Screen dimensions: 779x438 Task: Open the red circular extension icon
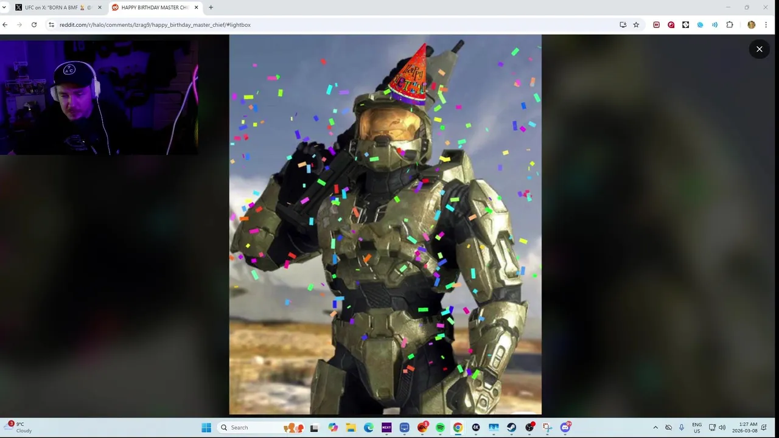671,25
